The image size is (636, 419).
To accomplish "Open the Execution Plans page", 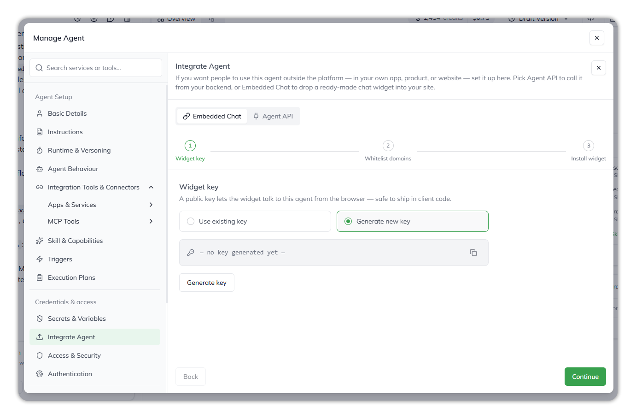I will coord(95,277).
